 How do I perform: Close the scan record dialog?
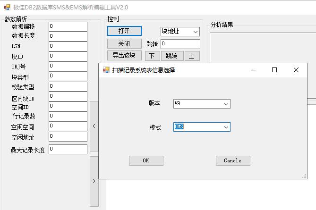pyautogui.click(x=296, y=70)
